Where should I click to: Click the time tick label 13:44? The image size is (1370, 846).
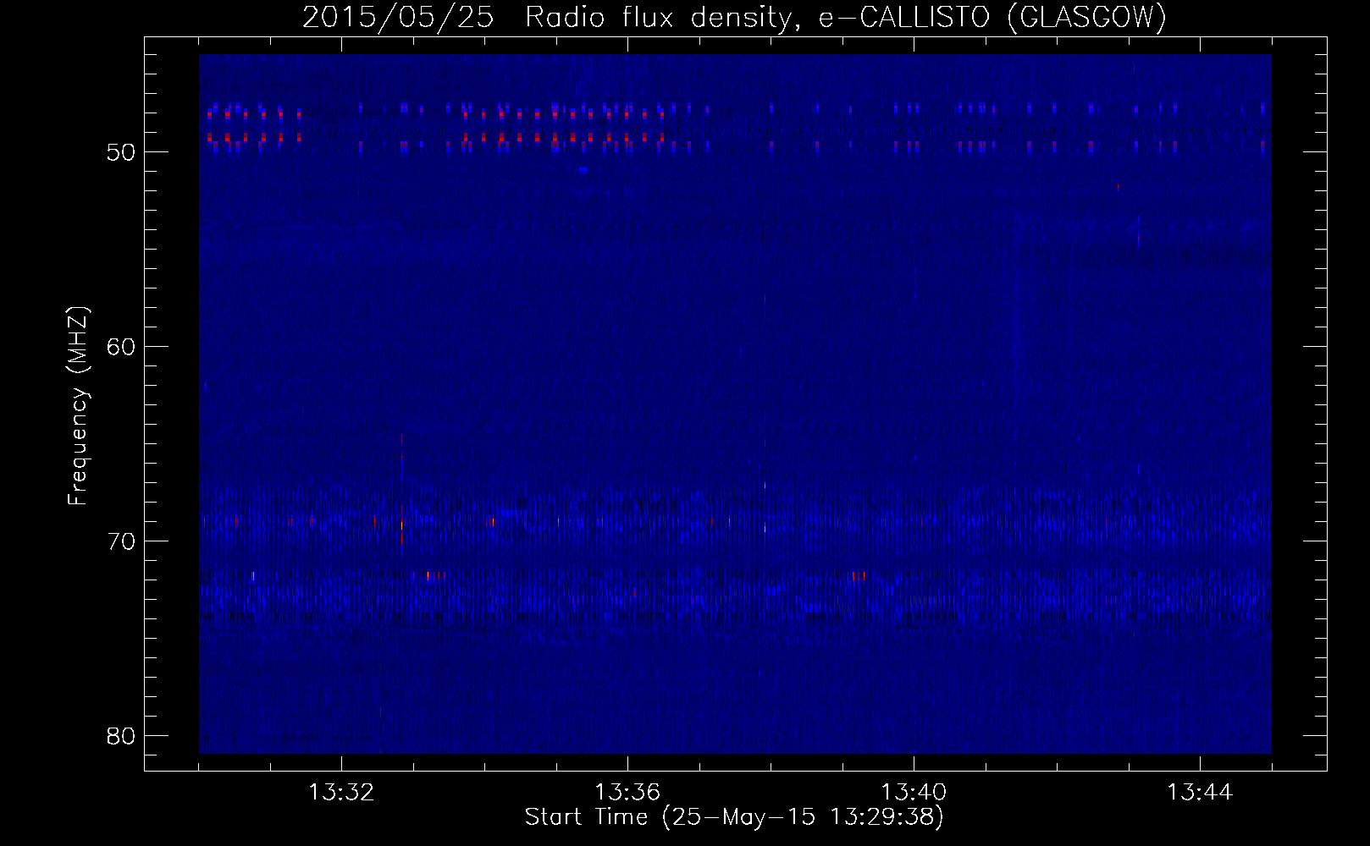tap(1200, 793)
